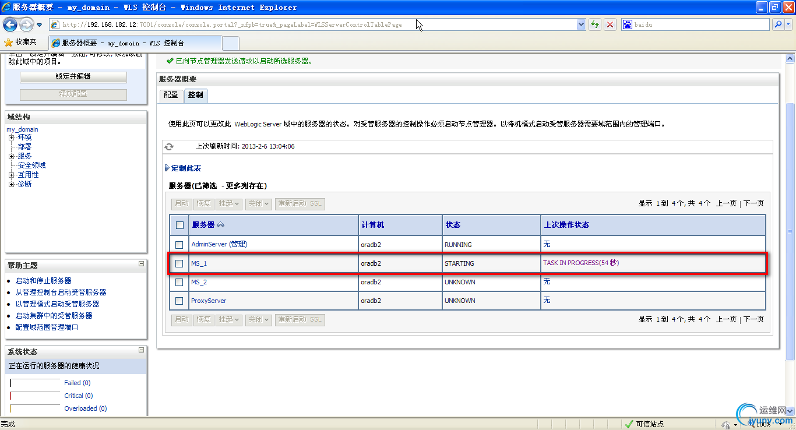Open the recent pages dropdown arrow
The width and height of the screenshot is (796, 430).
click(39, 25)
